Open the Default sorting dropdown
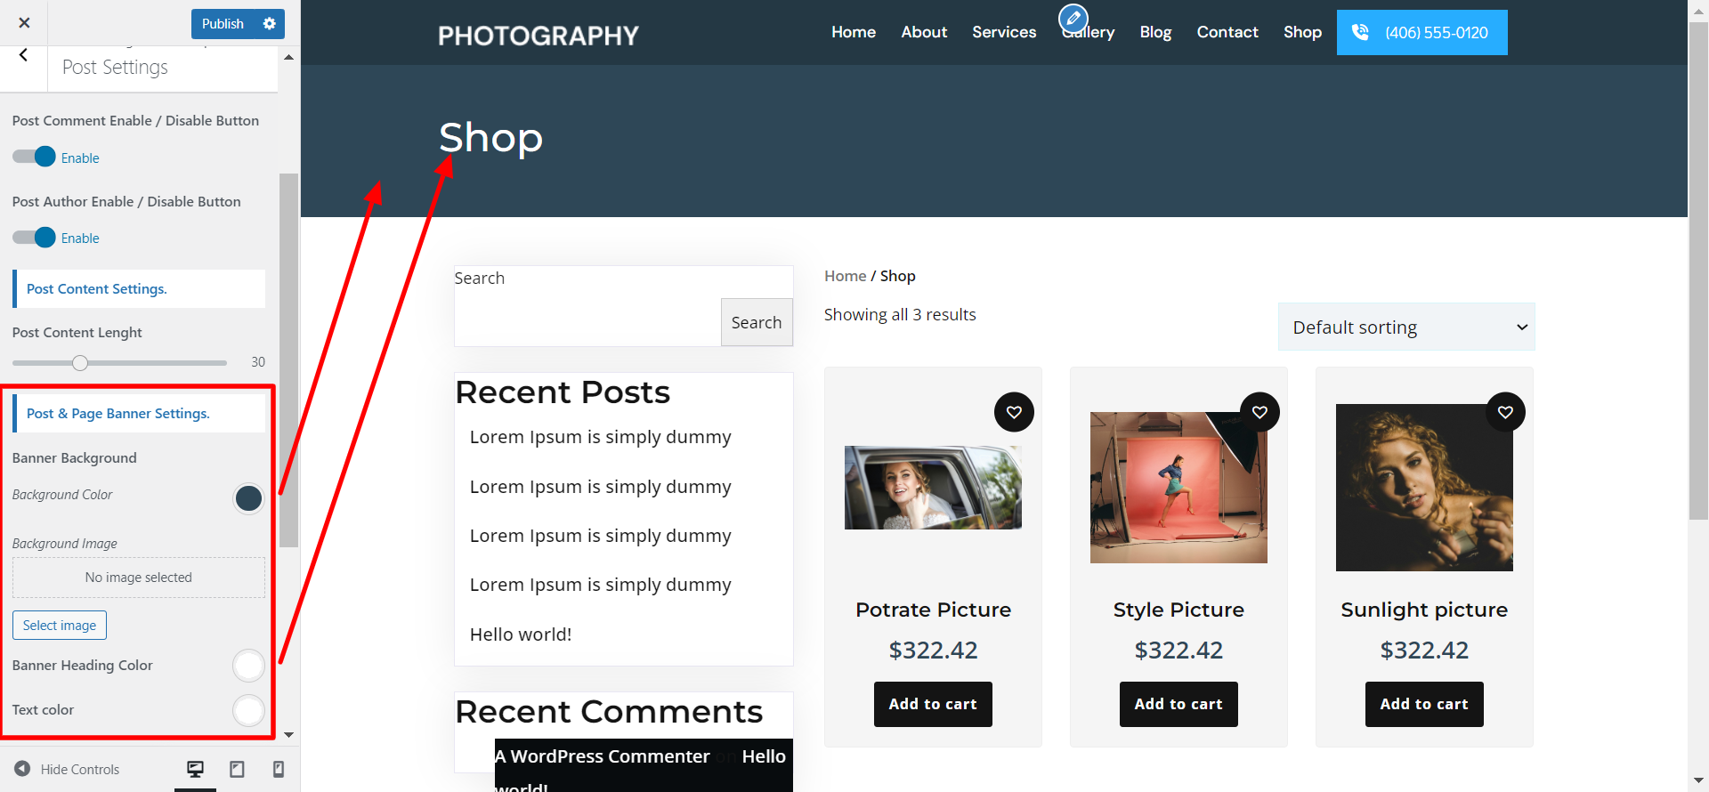 [1406, 327]
